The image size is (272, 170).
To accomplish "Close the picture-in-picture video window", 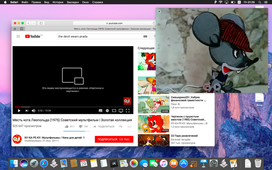I will point(159,11).
